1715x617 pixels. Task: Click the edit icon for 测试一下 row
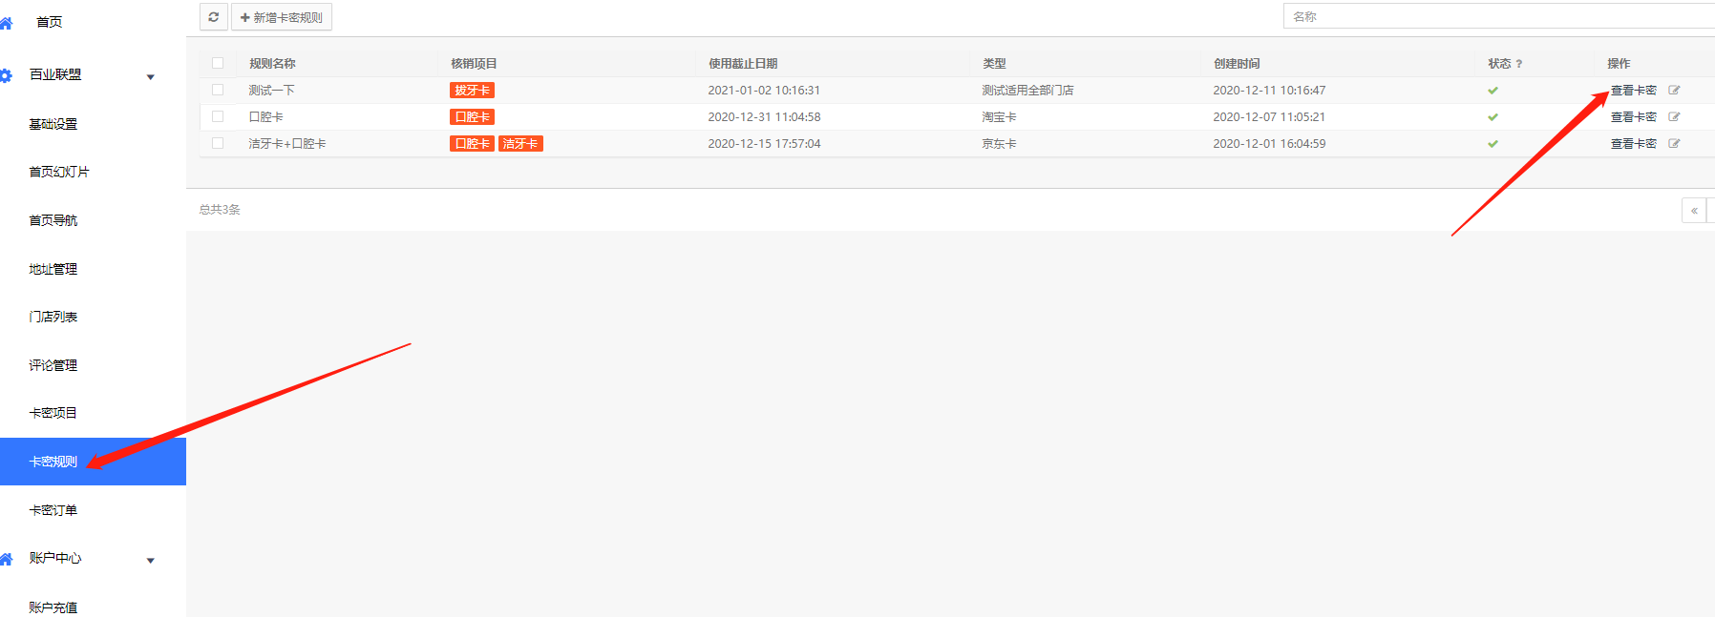click(x=1674, y=90)
